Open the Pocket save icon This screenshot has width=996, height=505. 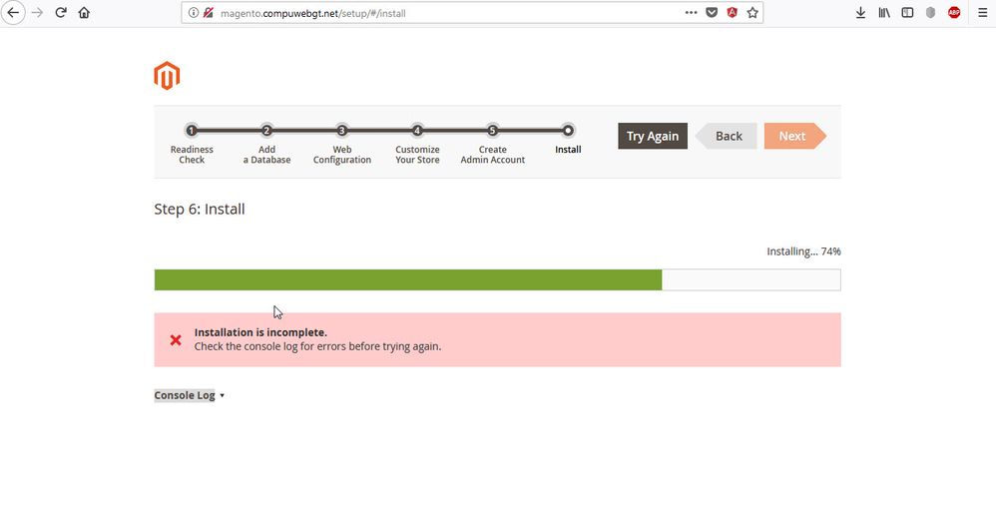[x=712, y=13]
